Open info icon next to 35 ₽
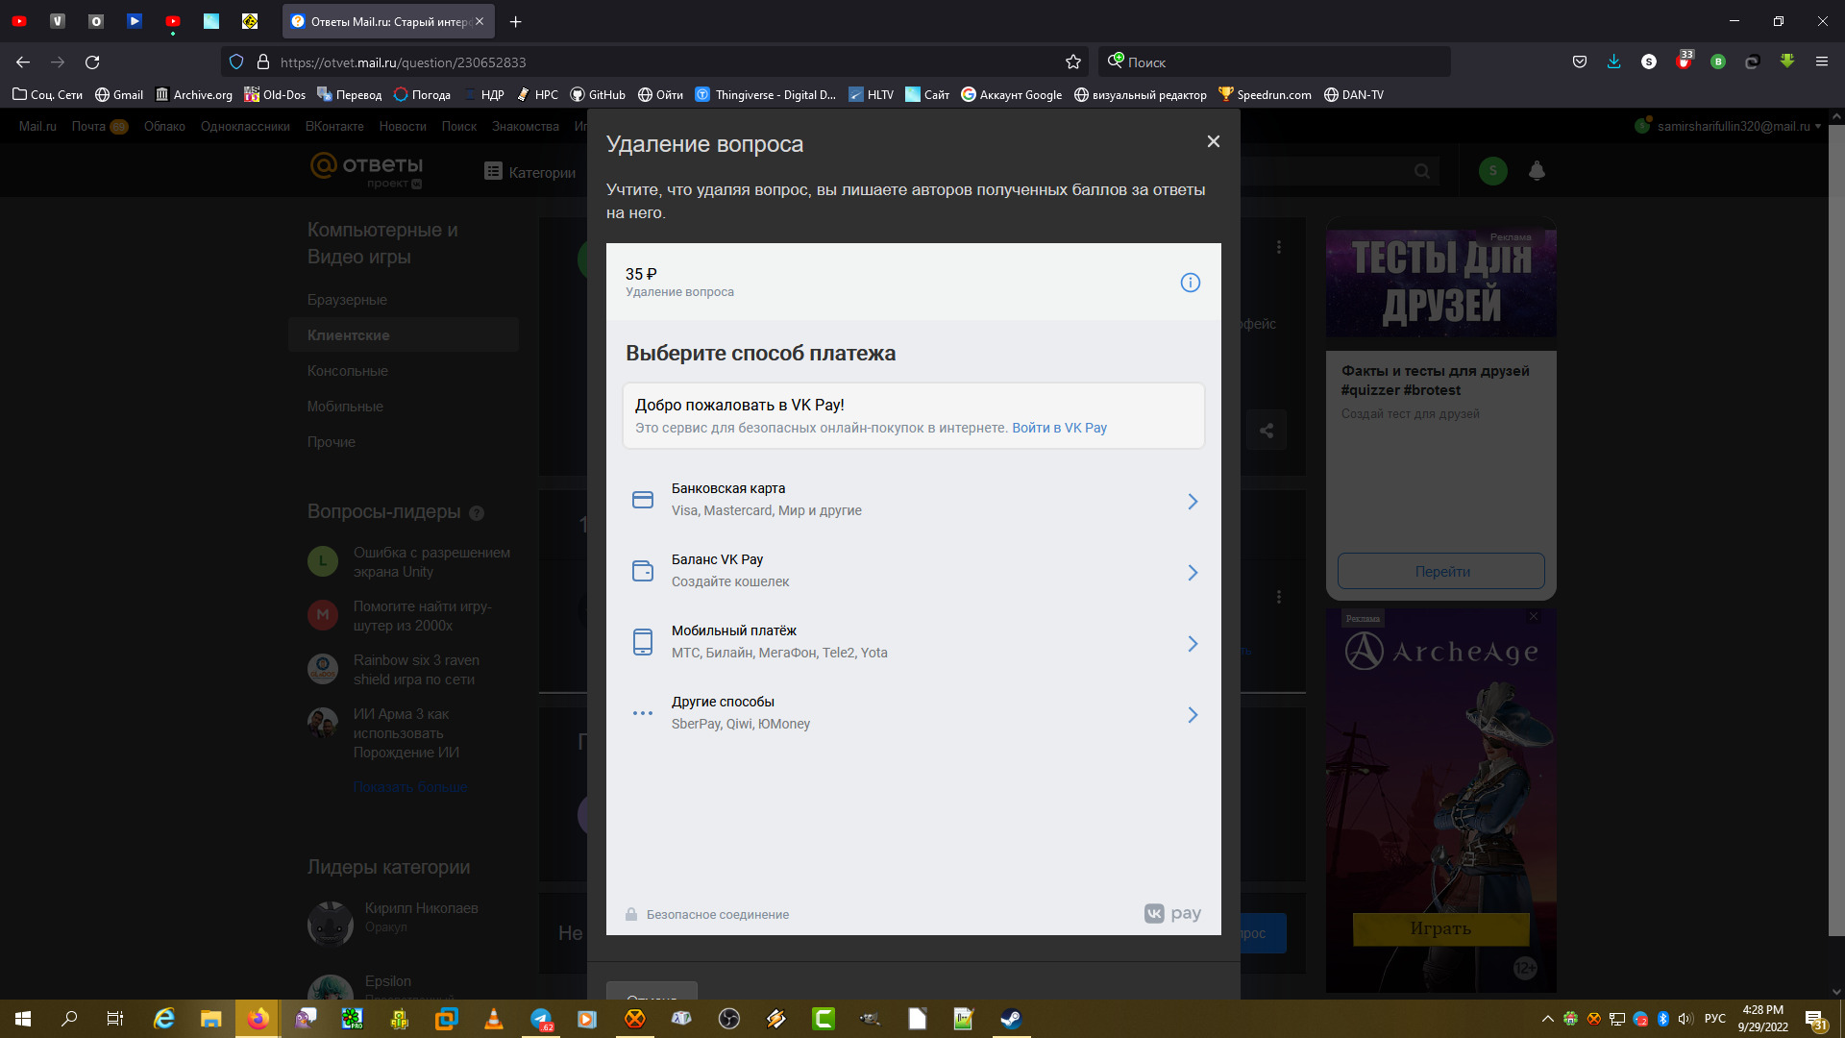The height and width of the screenshot is (1038, 1845). tap(1190, 283)
